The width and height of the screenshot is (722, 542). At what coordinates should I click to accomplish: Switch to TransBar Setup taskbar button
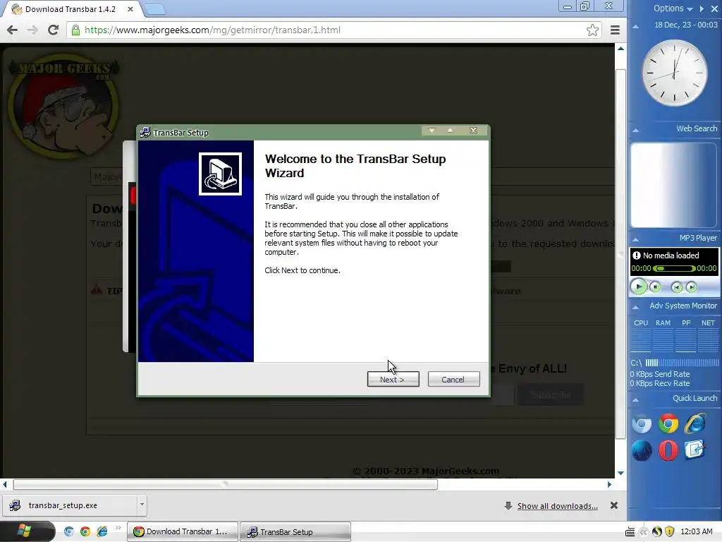tap(295, 531)
